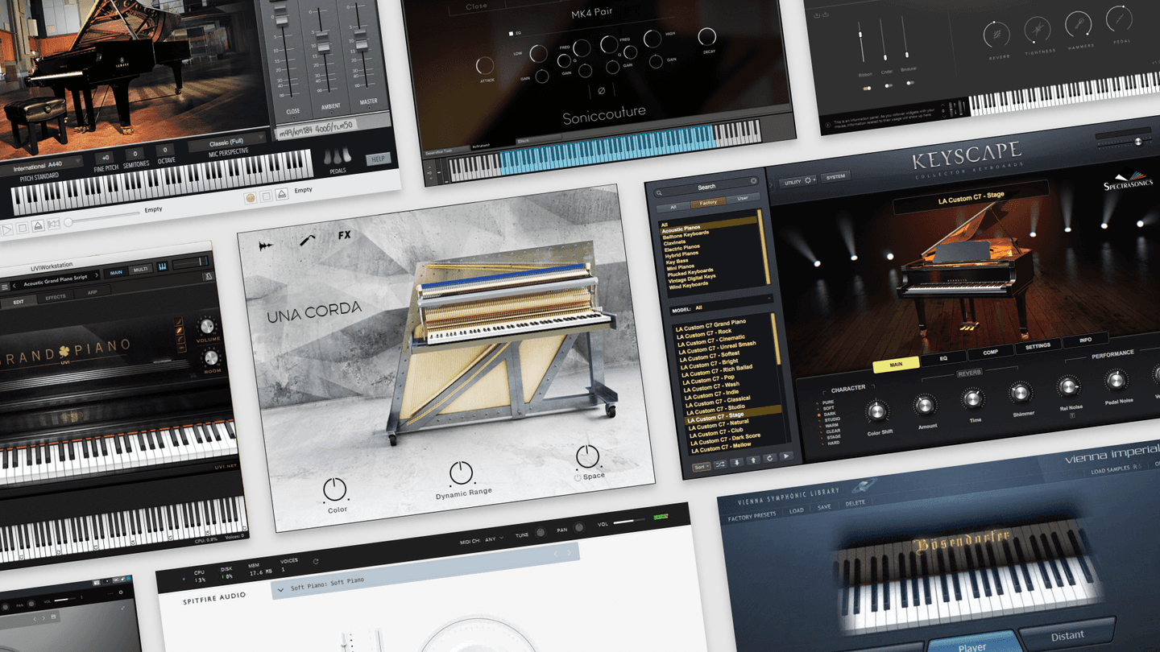
Task: Click the UVI Workstation blue keyboard icon
Action: pyautogui.click(x=162, y=266)
